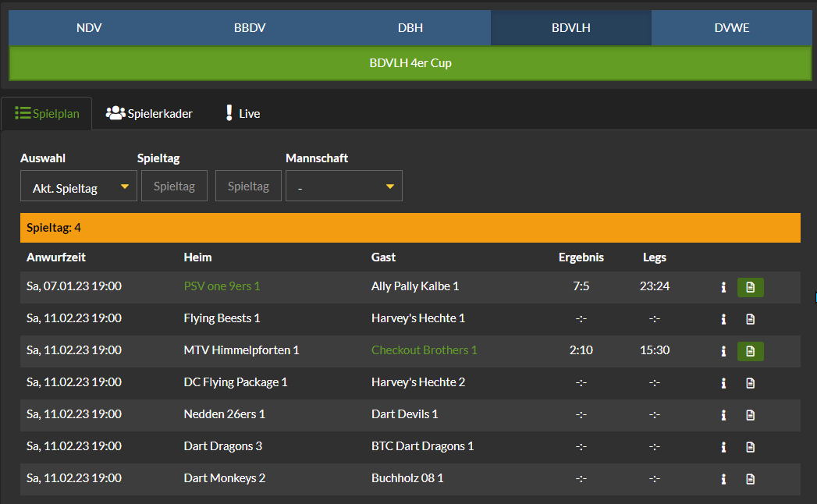Click the Anwurfzeit column header
Viewport: 817px width, 504px height.
tap(56, 257)
